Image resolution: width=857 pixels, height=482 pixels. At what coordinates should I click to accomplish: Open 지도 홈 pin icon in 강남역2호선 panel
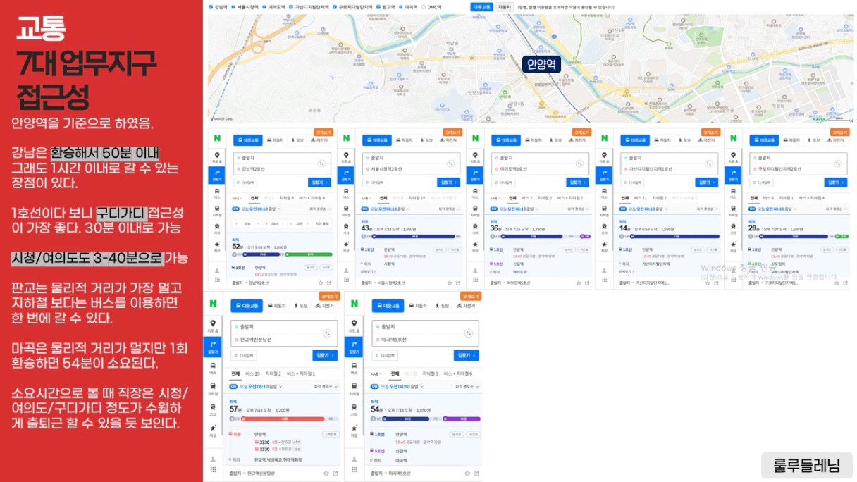coord(217,158)
